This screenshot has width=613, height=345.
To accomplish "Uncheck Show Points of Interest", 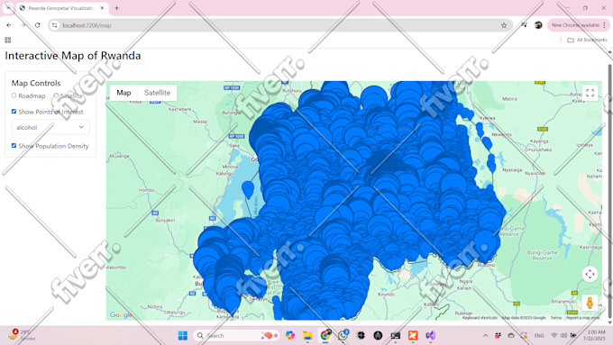I will 14,112.
